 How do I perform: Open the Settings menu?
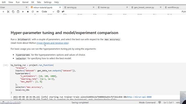pos(48,2)
